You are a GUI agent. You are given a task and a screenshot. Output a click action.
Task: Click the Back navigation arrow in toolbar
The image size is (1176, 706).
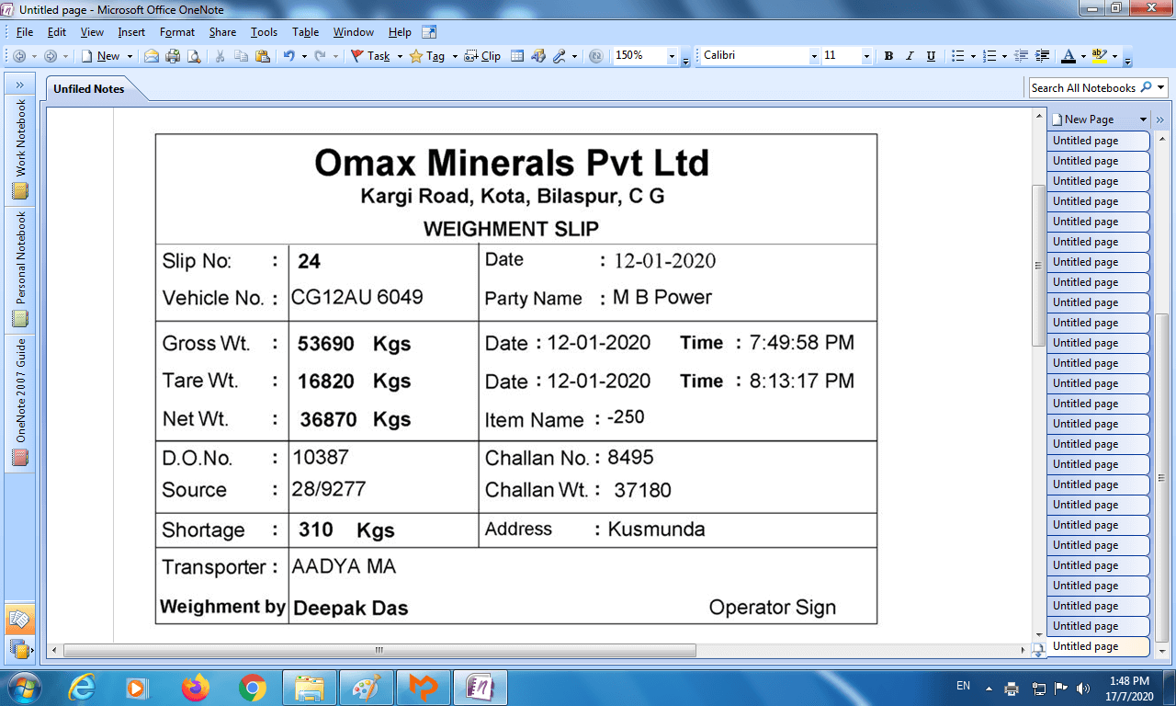click(x=19, y=56)
